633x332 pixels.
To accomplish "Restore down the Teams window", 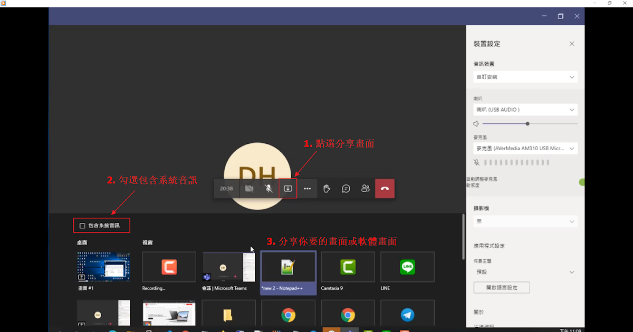I will pos(561,16).
